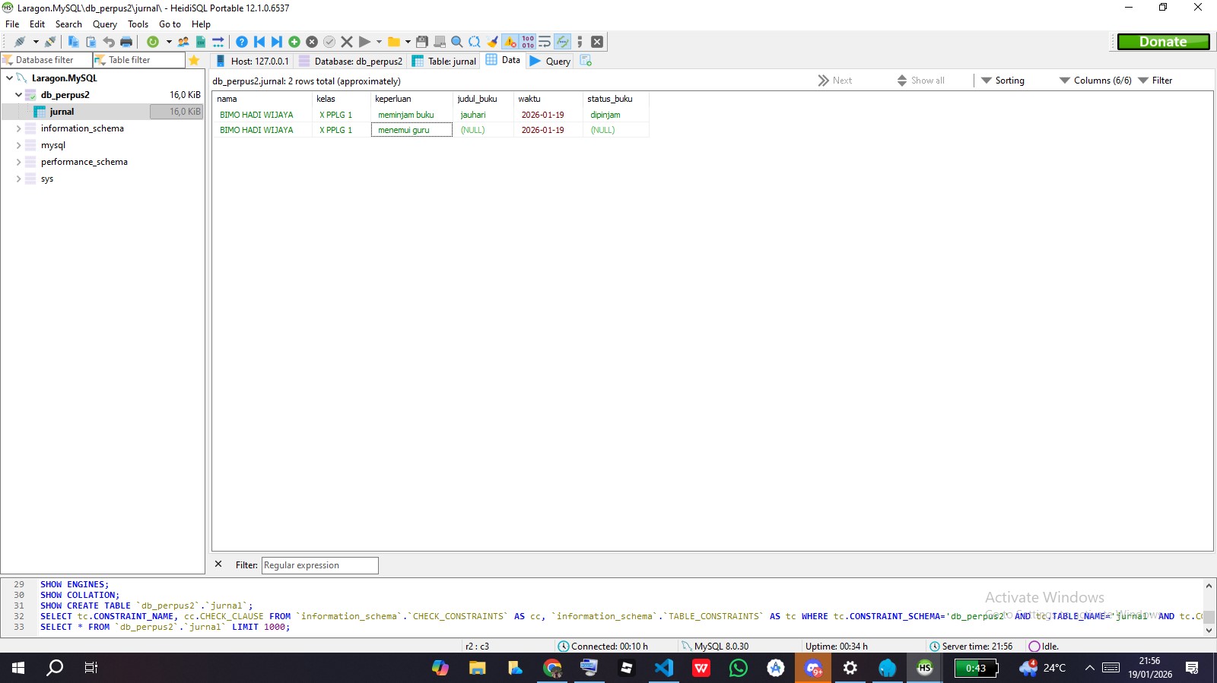Open the Columns (6/6) dropdown
The height and width of the screenshot is (683, 1217).
(1095, 81)
